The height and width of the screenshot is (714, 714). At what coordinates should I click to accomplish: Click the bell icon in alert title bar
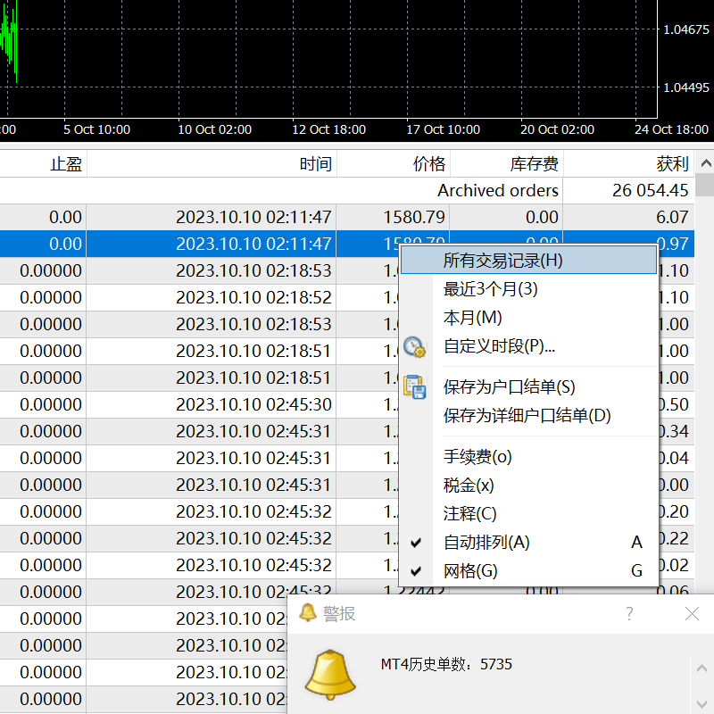[308, 613]
